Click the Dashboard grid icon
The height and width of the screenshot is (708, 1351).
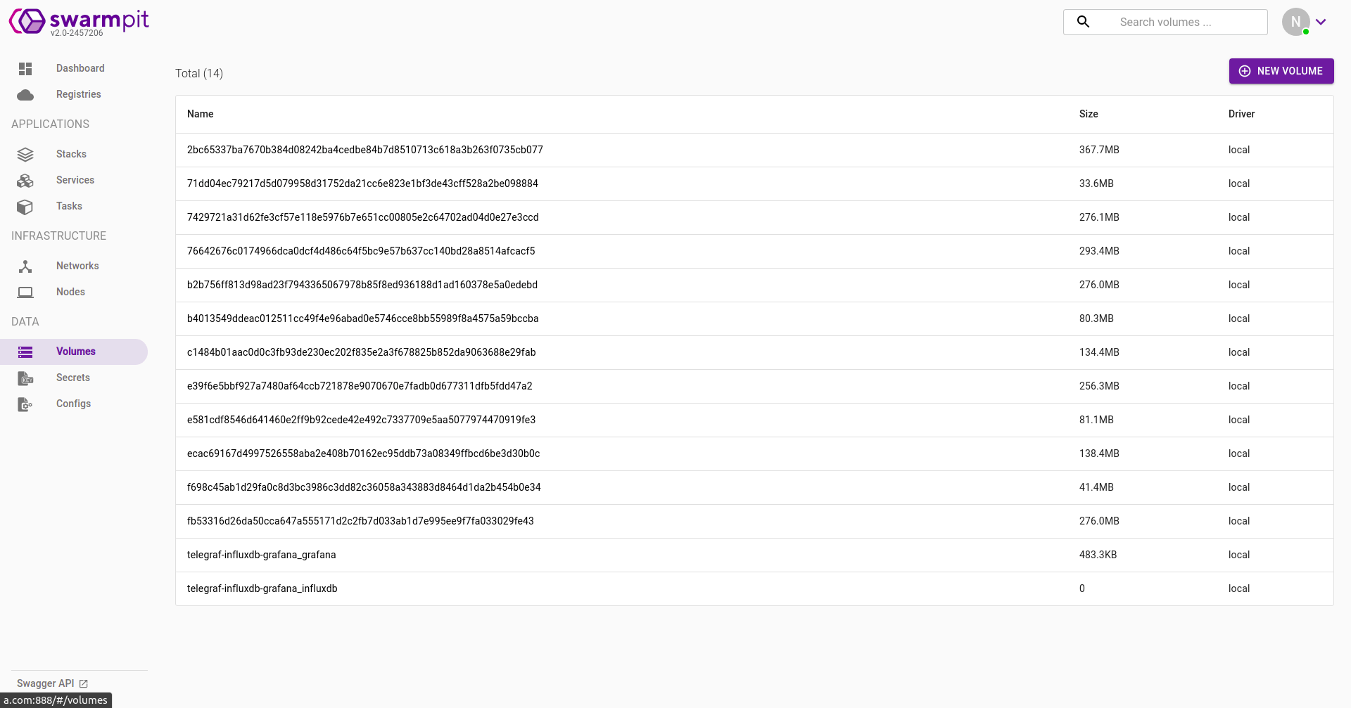(x=25, y=68)
